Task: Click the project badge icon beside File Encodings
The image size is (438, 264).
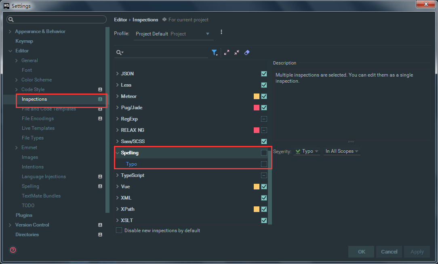Action: pyautogui.click(x=100, y=118)
